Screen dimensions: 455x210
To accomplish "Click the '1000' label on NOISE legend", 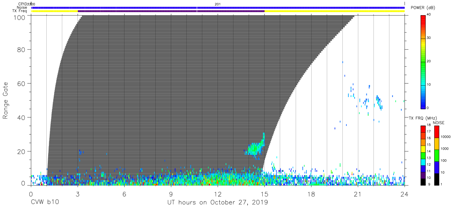I will click(x=444, y=149).
